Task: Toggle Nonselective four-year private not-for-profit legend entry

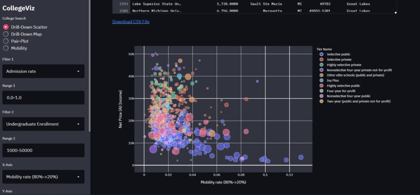Action: (356, 70)
